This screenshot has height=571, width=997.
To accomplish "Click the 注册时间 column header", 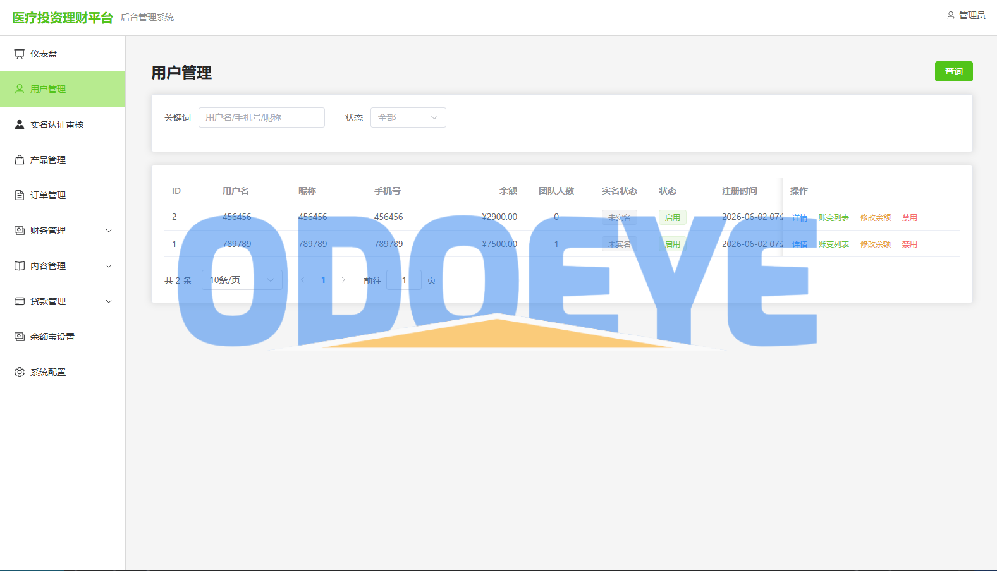I will click(740, 191).
